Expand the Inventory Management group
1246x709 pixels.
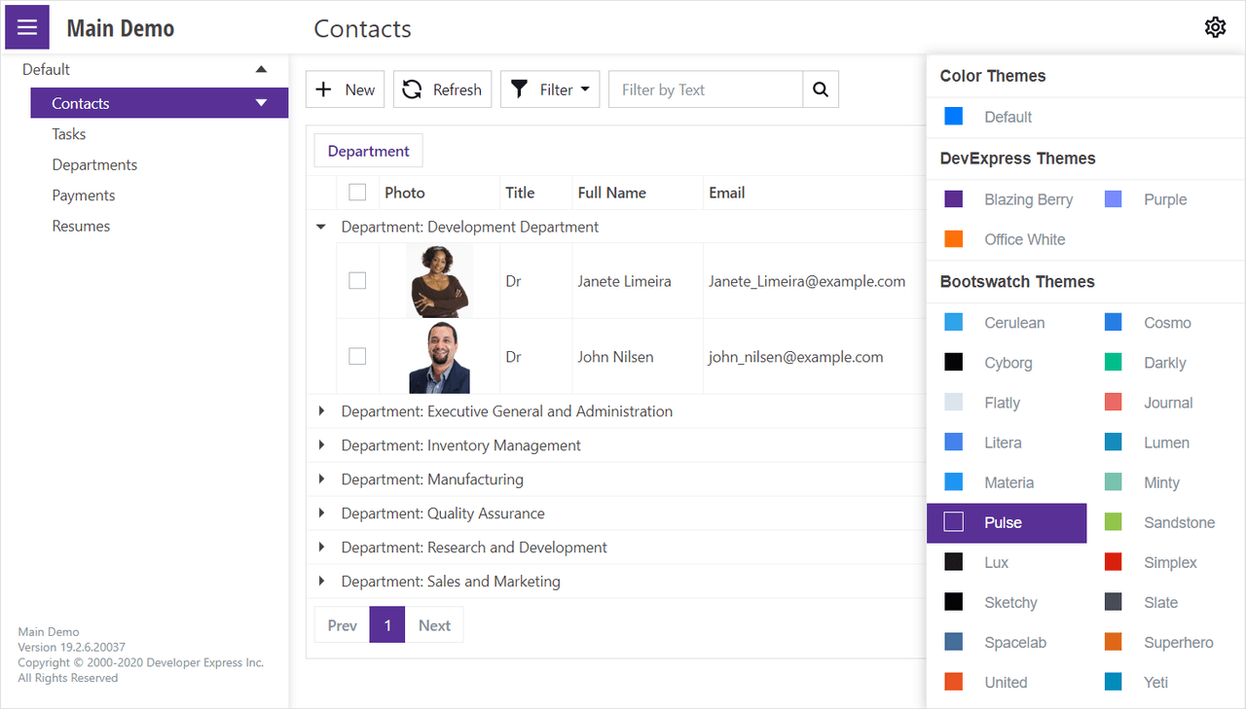point(321,445)
